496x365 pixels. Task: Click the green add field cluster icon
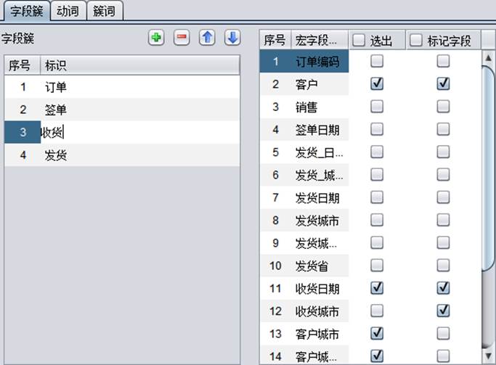pos(156,38)
